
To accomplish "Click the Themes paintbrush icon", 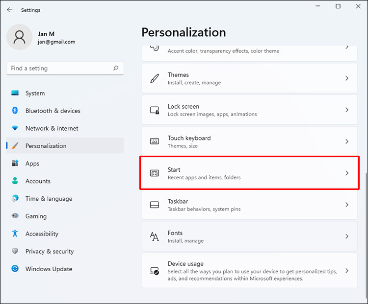I will (x=155, y=78).
